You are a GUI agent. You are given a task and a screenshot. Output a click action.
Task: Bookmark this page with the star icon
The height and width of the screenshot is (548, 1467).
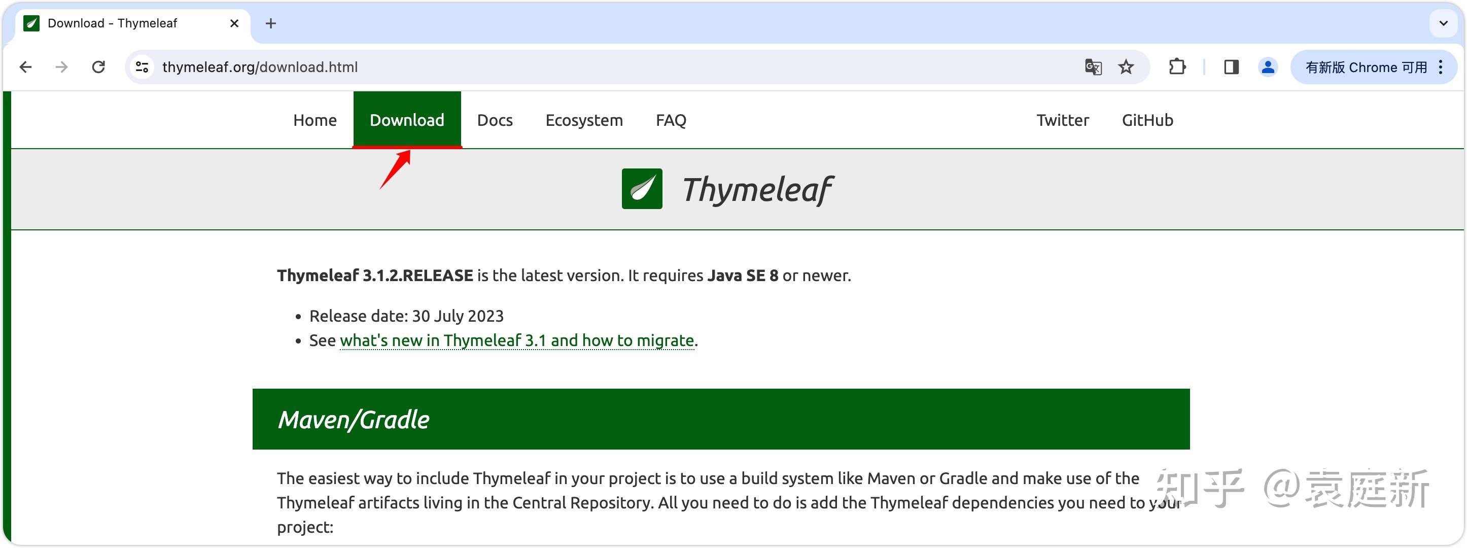point(1125,66)
